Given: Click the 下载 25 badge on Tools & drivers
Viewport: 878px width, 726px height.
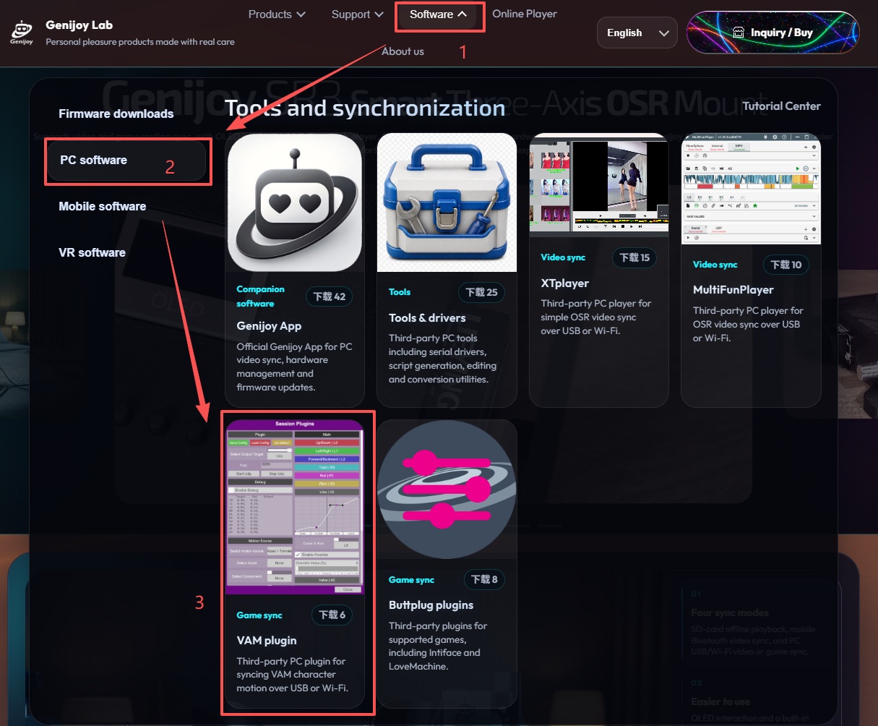Looking at the screenshot, I should tap(482, 292).
